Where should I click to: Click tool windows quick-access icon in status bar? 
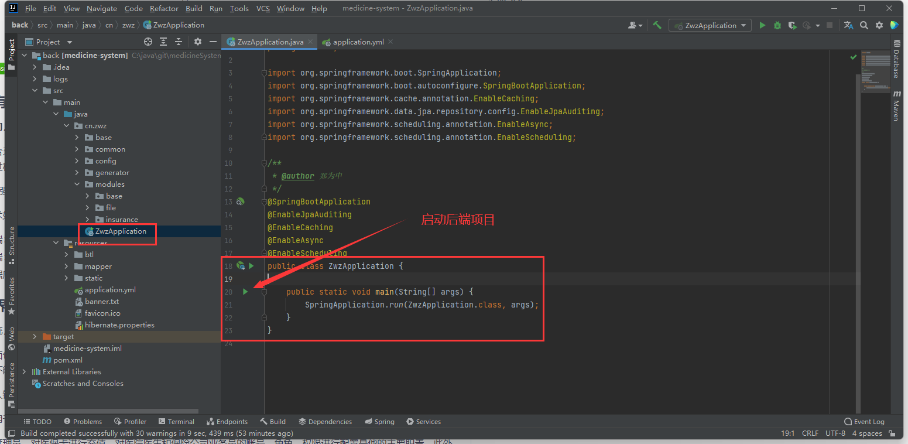(x=11, y=433)
